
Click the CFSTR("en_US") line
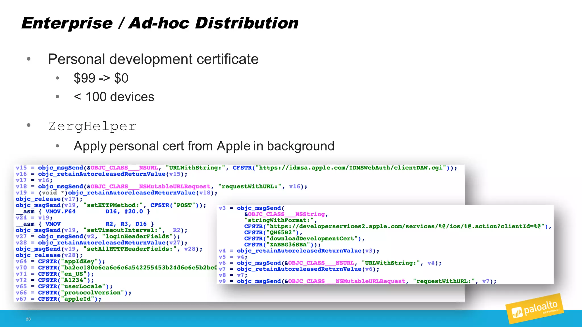coord(55,274)
